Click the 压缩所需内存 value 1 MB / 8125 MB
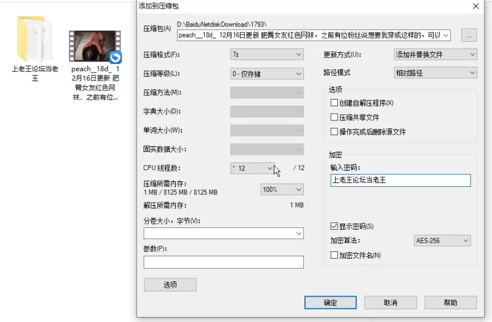Image resolution: width=492 pixels, height=322 pixels. (180, 192)
